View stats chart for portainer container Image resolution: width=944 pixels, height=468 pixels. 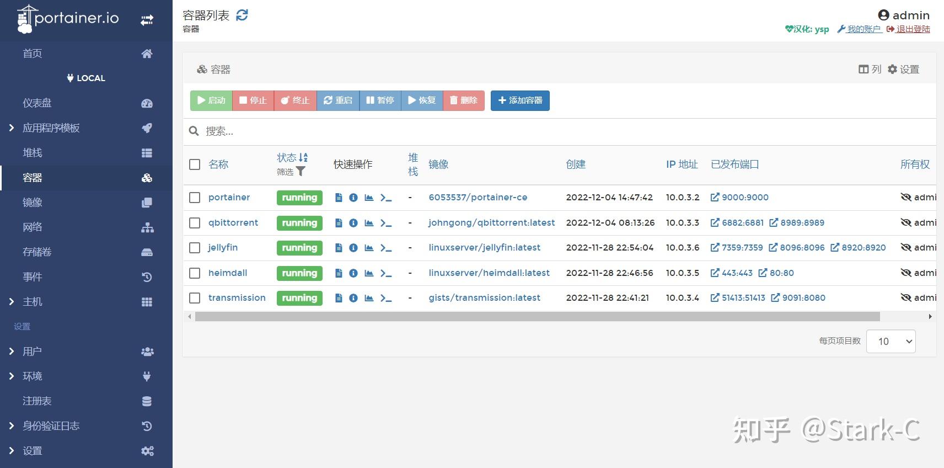[x=369, y=198]
